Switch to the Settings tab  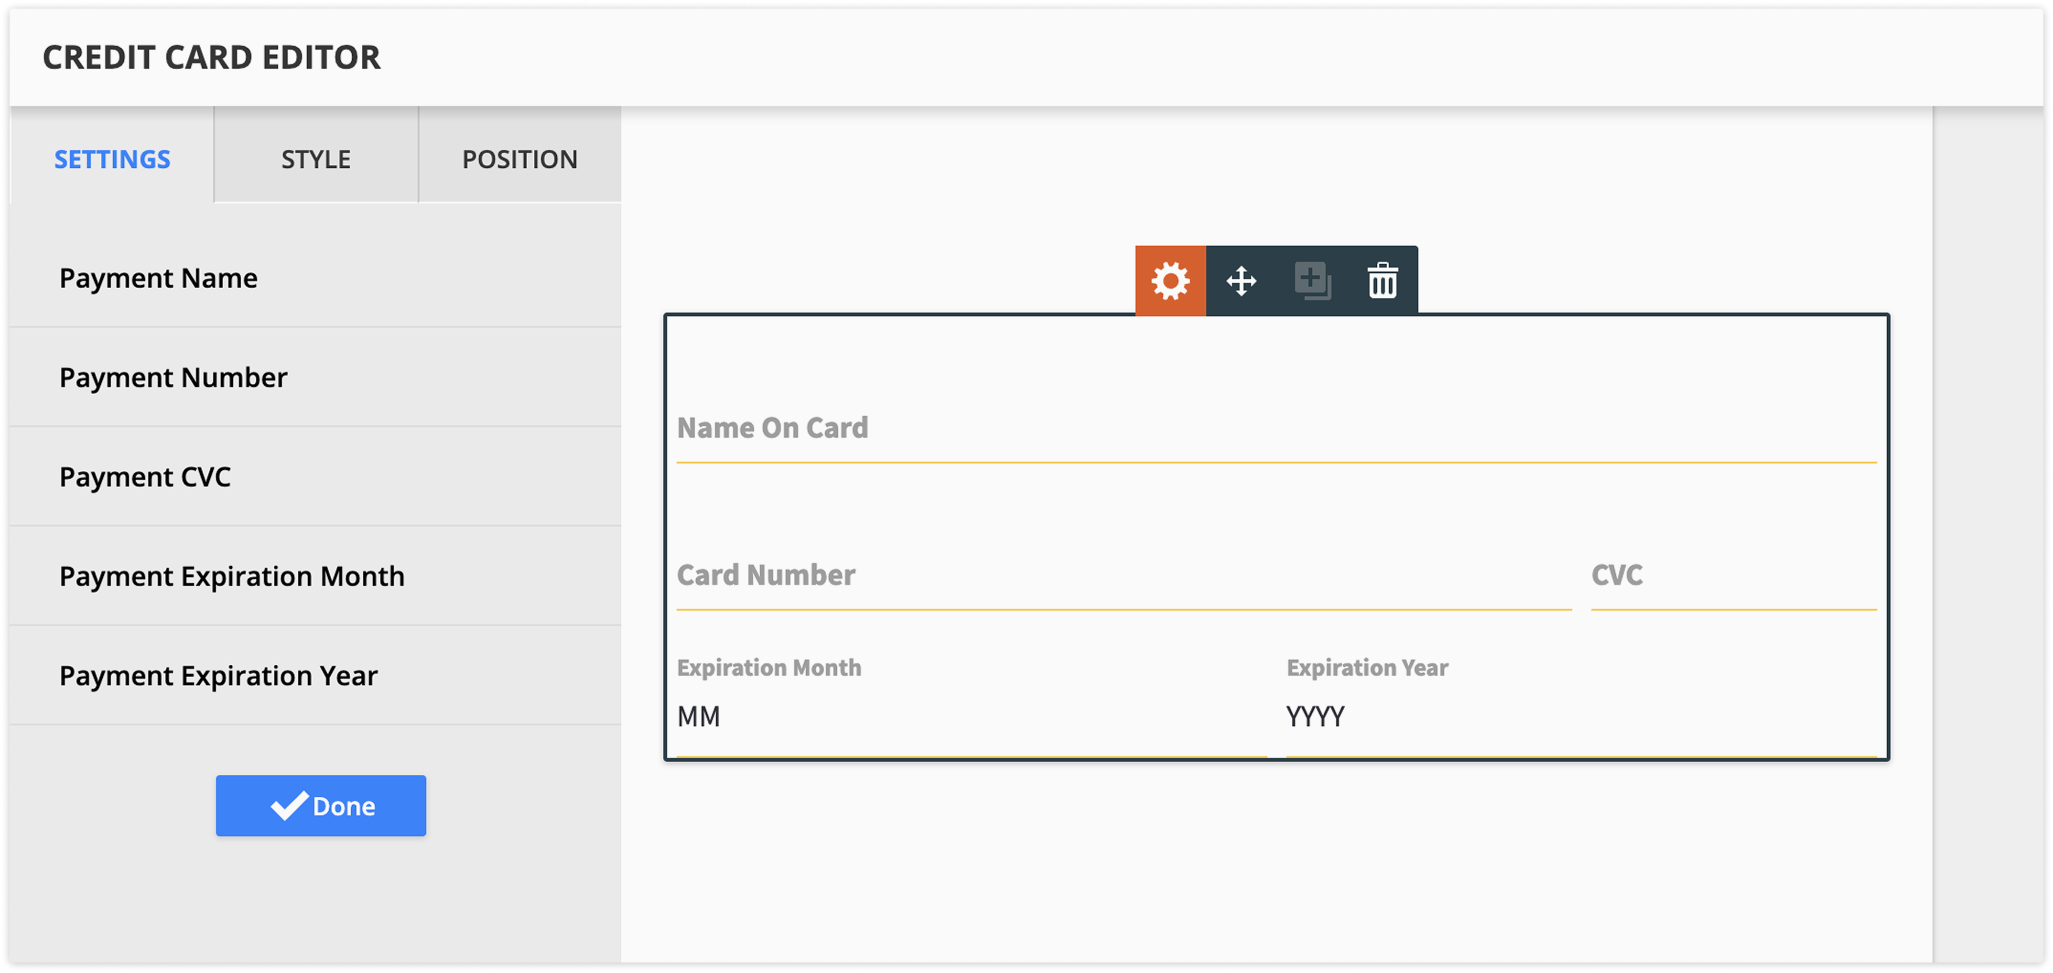[112, 159]
